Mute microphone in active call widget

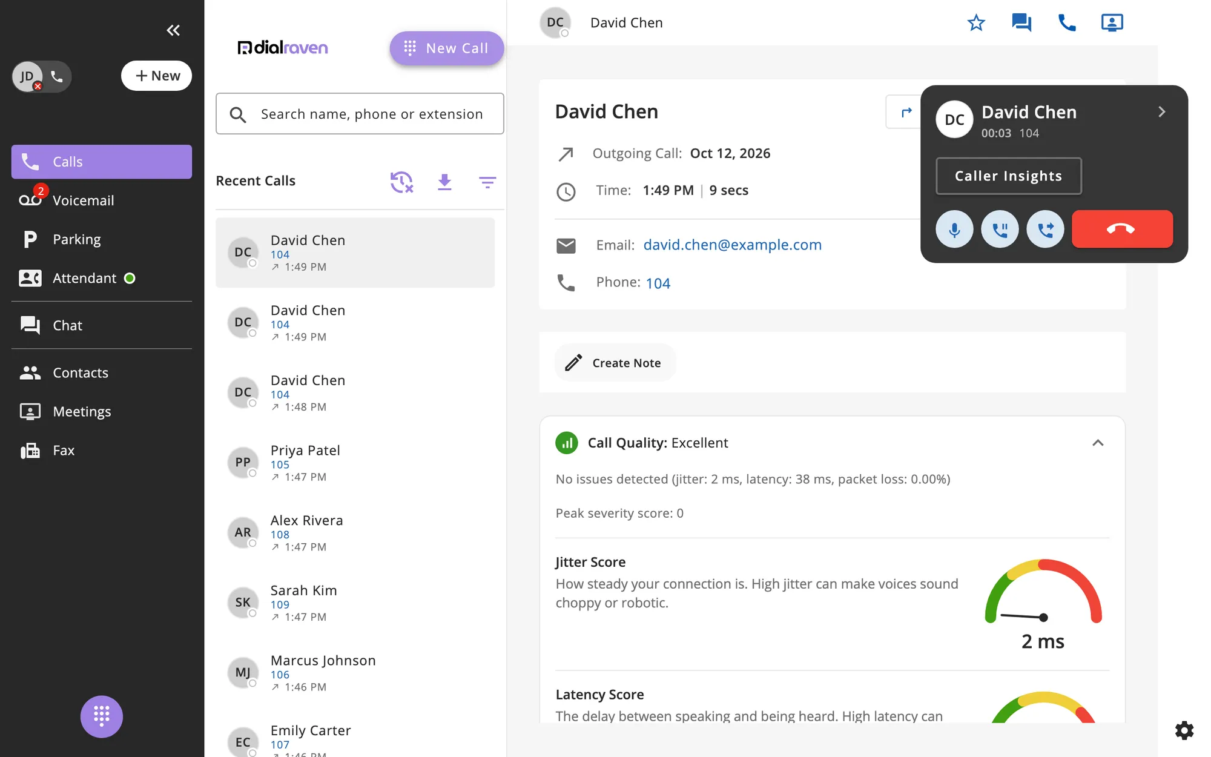954,230
